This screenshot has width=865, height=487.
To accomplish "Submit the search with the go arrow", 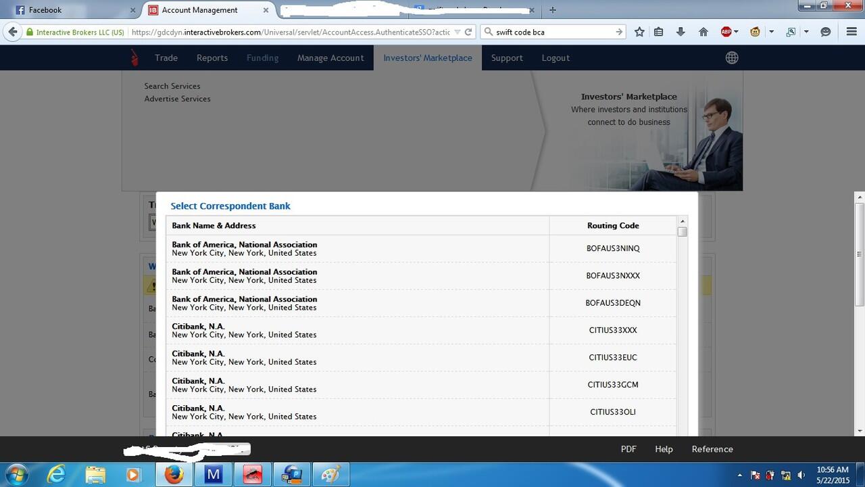I will [618, 32].
